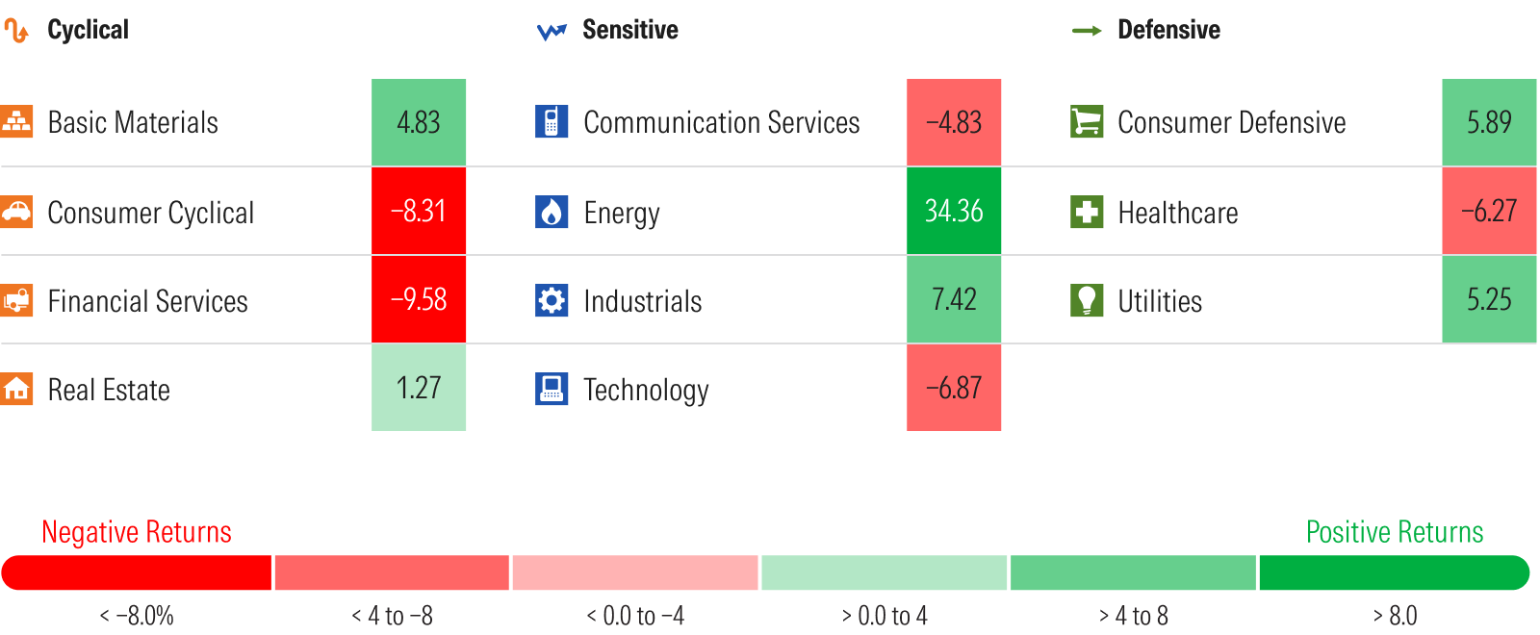
Task: Click the Technology sector label
Action: coord(646,390)
